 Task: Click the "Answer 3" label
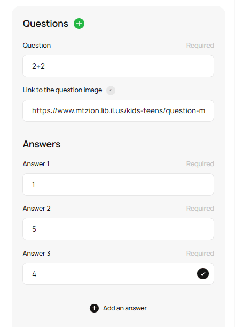[x=36, y=254]
